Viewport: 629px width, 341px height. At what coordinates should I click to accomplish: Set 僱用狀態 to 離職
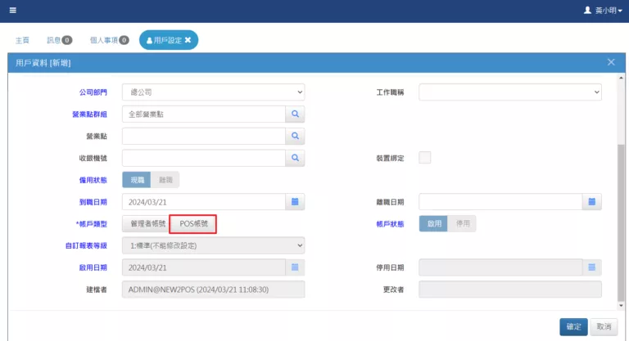(x=165, y=180)
